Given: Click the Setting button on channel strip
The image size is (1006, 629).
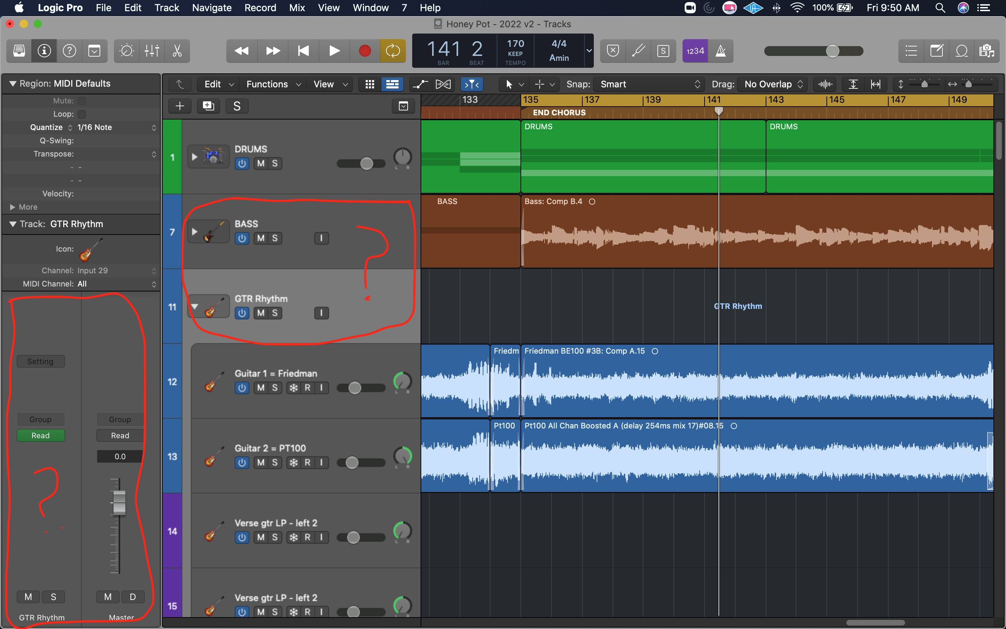Looking at the screenshot, I should click(x=40, y=362).
